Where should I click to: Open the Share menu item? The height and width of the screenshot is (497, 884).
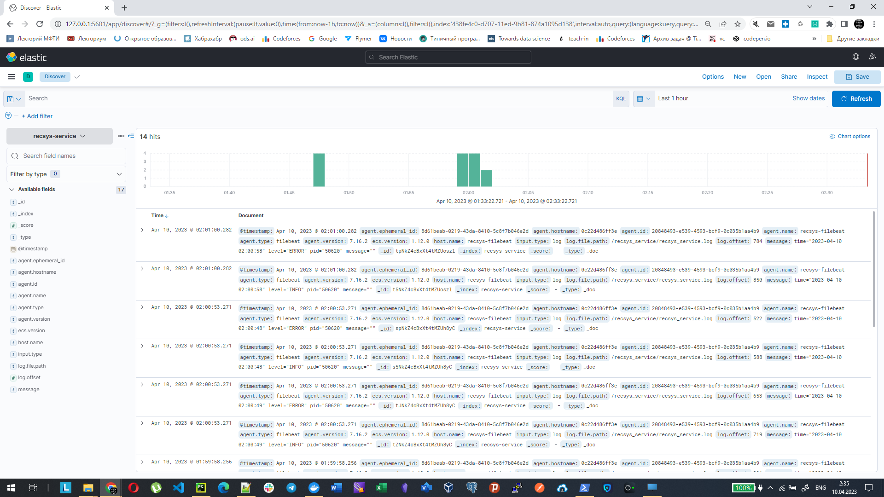pos(789,77)
